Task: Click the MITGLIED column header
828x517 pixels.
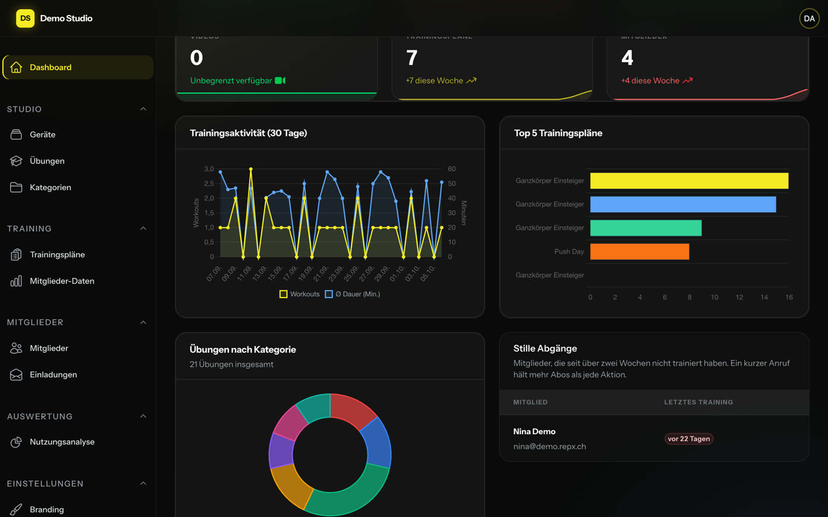Action: [x=530, y=402]
